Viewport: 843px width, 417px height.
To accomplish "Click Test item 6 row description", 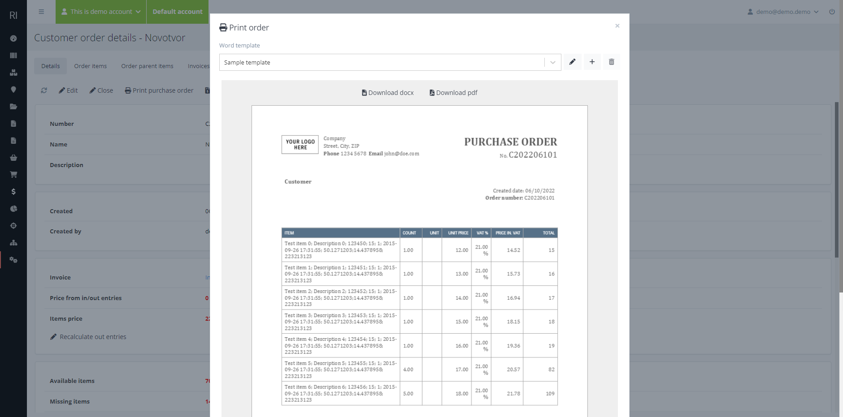I will pyautogui.click(x=341, y=393).
